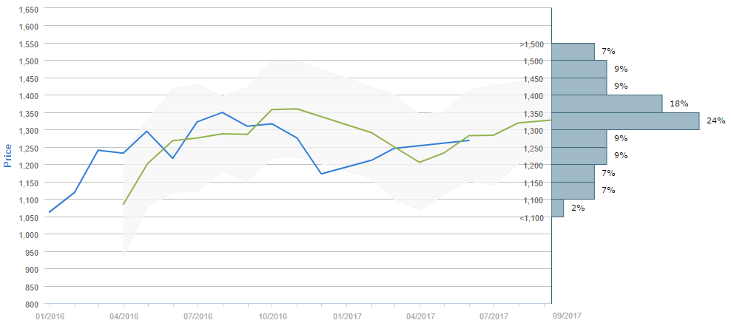Select the histogram bar between 1,450 and 1,500

(x=579, y=69)
